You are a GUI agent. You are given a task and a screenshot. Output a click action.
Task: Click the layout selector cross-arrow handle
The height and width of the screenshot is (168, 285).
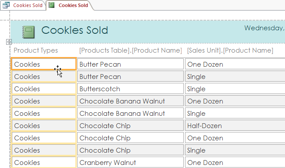point(9,42)
